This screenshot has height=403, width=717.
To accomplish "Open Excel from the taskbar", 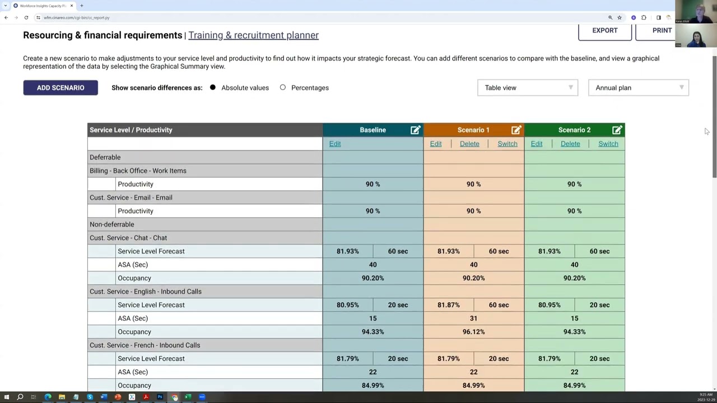I will [188, 397].
